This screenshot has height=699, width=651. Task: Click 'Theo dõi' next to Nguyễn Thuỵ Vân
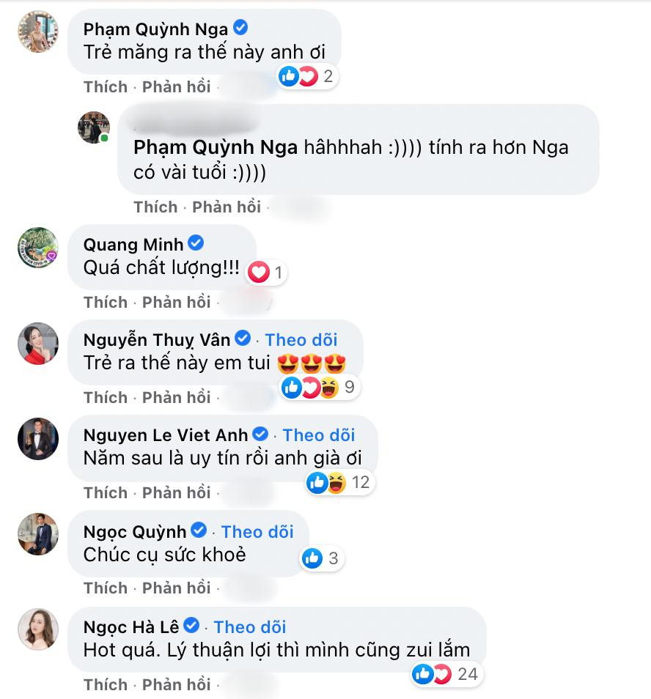tap(301, 339)
